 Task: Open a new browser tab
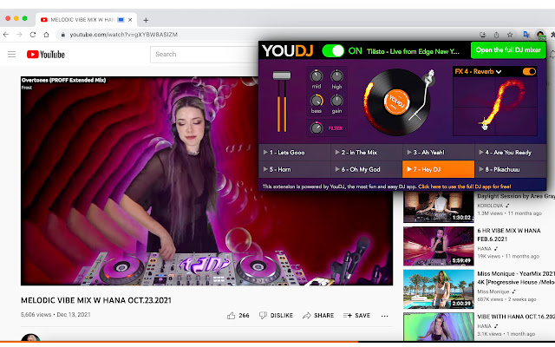(x=146, y=20)
